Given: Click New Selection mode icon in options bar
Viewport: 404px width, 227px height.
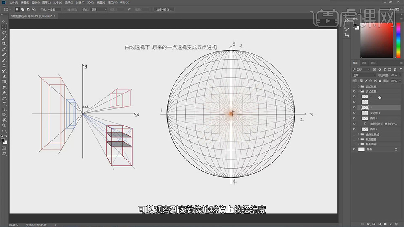Looking at the screenshot, I should pos(17,9).
